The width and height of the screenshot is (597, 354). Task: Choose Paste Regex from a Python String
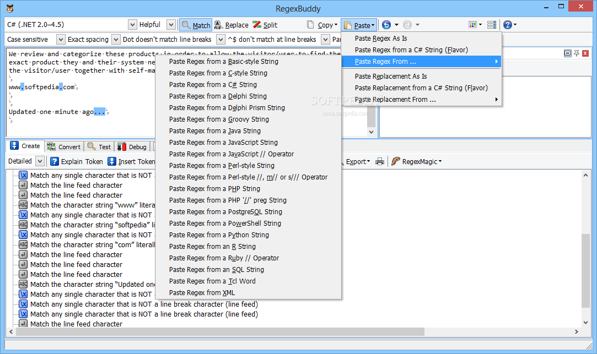coord(248,235)
